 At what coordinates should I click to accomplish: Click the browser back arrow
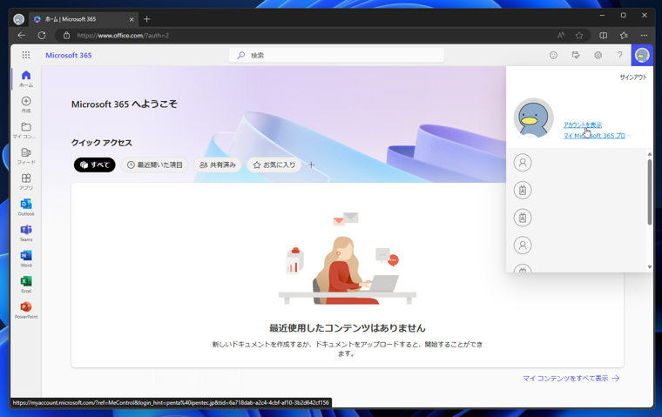(22, 36)
